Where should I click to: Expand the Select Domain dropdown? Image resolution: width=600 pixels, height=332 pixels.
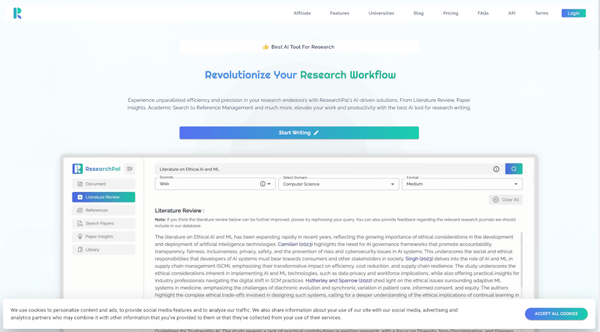pos(392,184)
